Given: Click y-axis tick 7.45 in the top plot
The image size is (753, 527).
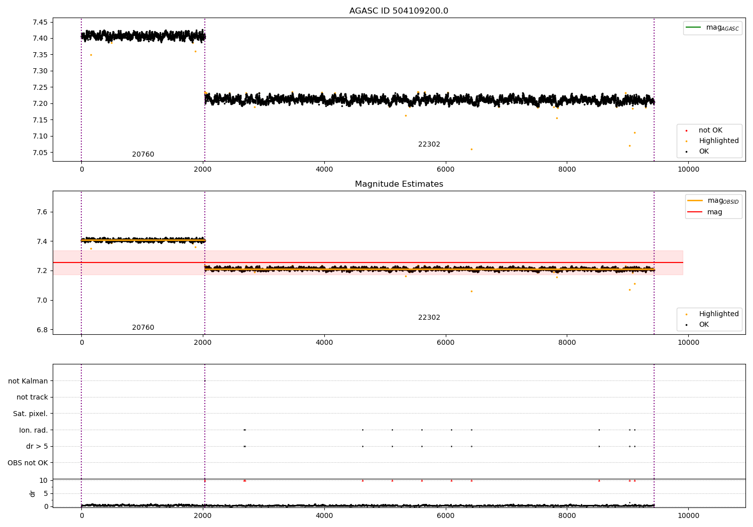Looking at the screenshot, I should [x=40, y=22].
